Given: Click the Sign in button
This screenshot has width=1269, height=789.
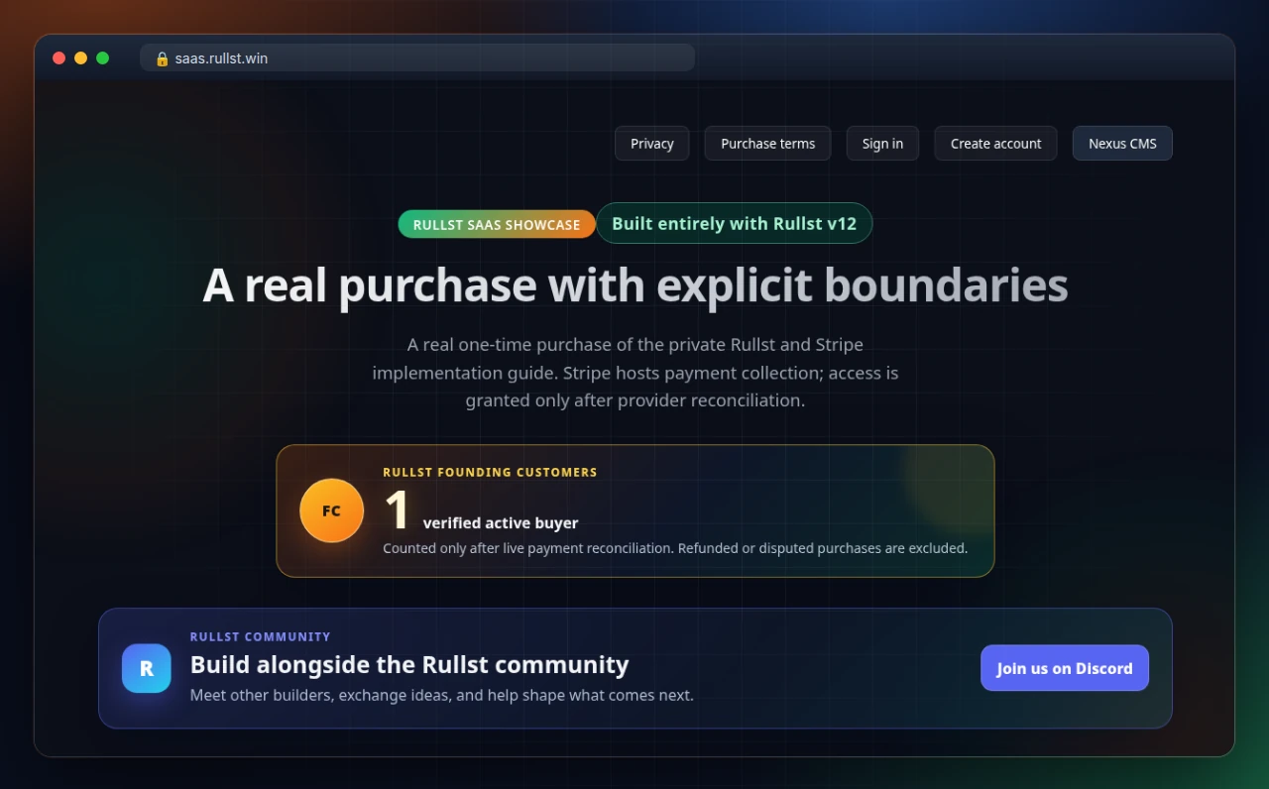Looking at the screenshot, I should [x=882, y=143].
